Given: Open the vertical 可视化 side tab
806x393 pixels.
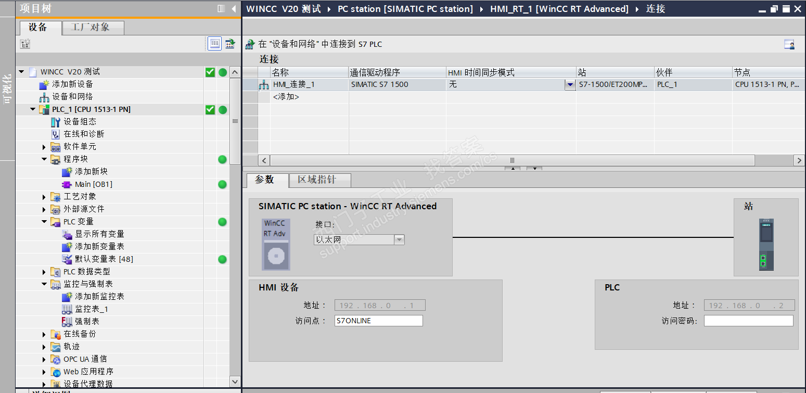Looking at the screenshot, I should 7,90.
